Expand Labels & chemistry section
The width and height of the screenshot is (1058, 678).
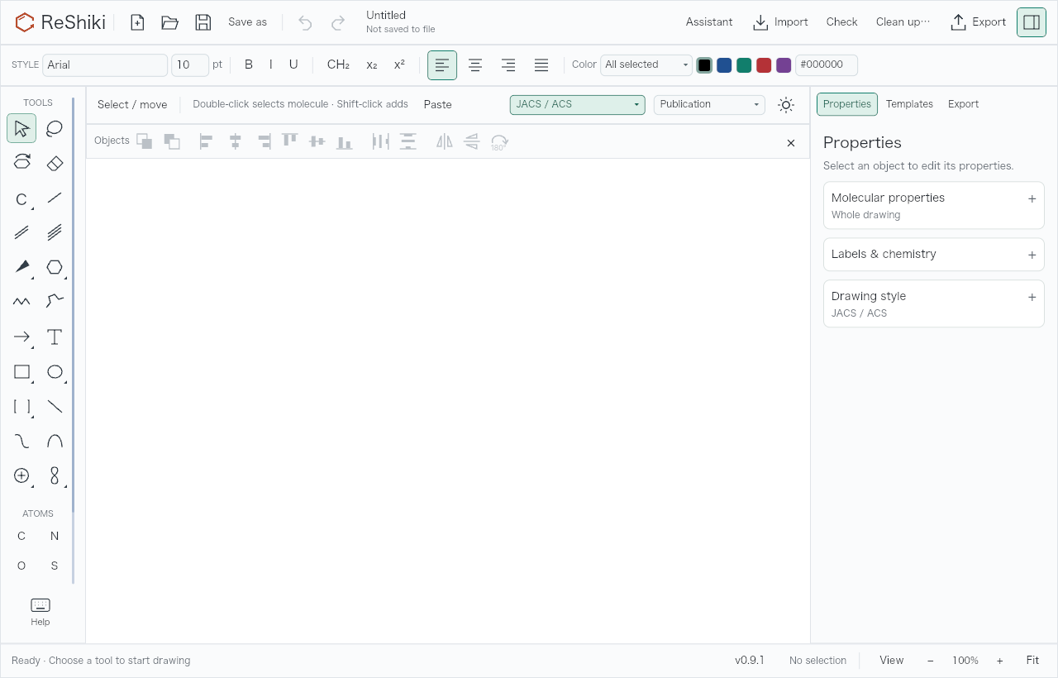click(934, 255)
